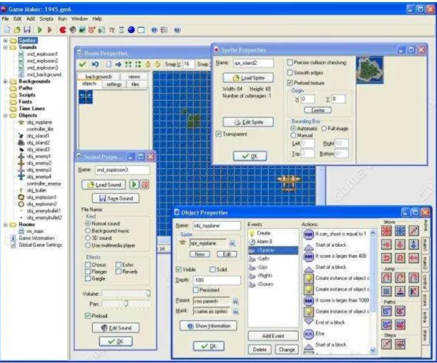The width and height of the screenshot is (437, 363).
Task: Open the Add menu
Action: [30, 19]
